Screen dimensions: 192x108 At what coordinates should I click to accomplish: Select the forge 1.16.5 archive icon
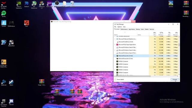pos(42,82)
